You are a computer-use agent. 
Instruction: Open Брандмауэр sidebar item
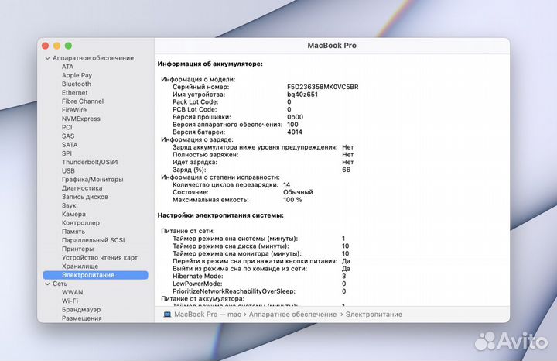[81, 310]
